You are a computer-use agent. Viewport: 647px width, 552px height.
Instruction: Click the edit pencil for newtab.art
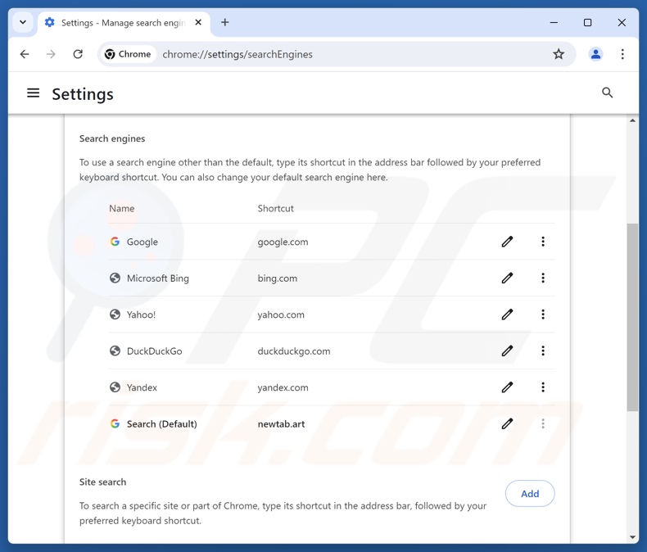(x=507, y=423)
